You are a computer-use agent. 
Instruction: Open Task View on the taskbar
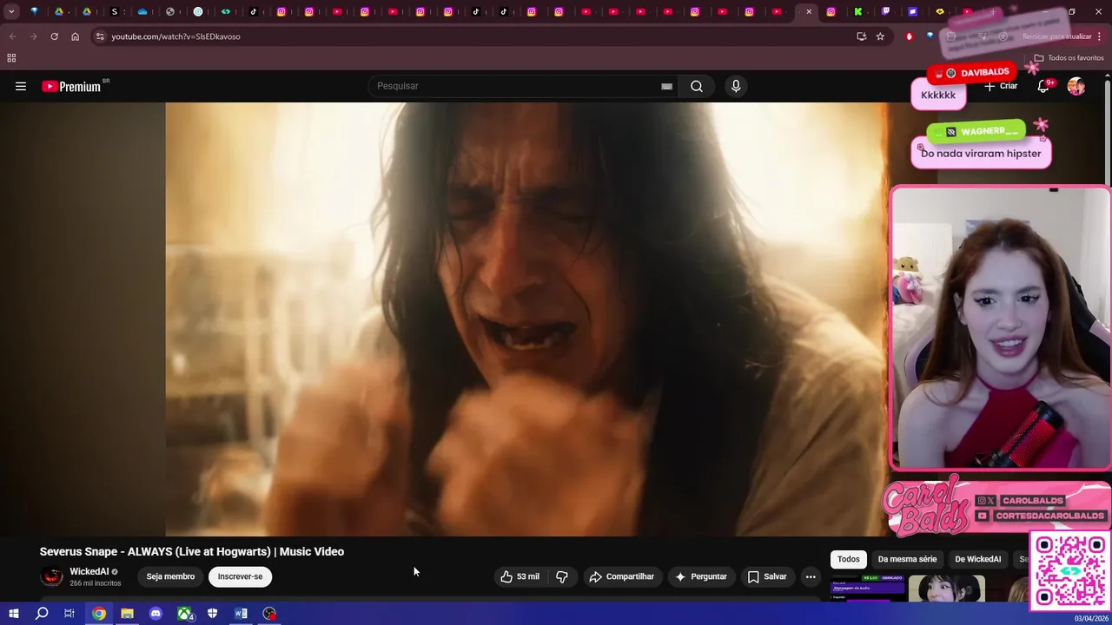click(x=69, y=614)
